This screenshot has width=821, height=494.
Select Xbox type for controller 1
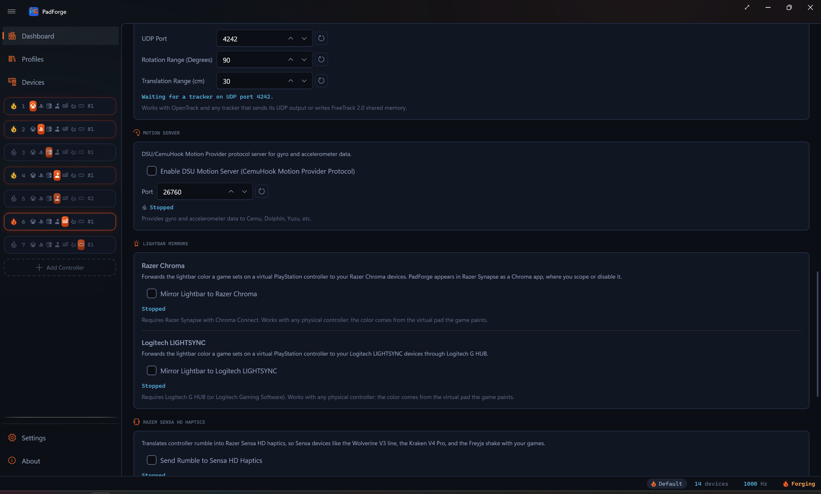[33, 106]
